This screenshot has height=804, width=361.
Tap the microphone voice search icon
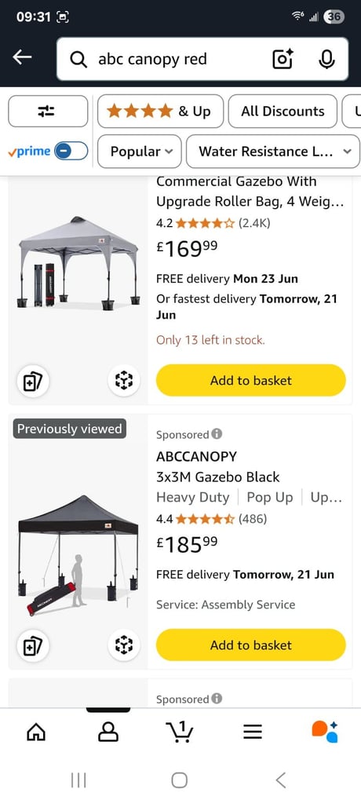[326, 59]
